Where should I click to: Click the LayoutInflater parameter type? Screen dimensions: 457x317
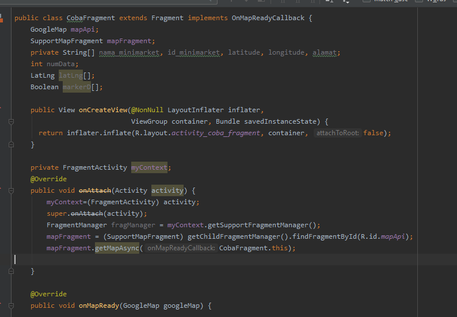[196, 110]
